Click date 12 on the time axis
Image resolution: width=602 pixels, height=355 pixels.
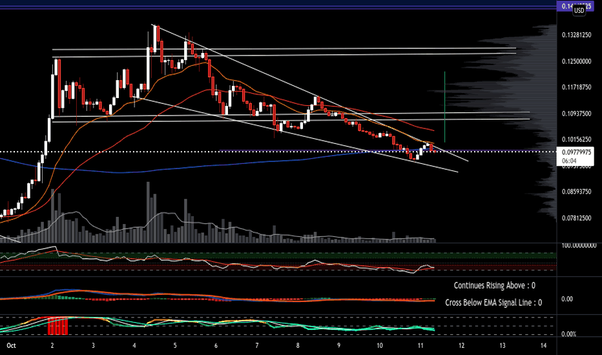click(461, 345)
